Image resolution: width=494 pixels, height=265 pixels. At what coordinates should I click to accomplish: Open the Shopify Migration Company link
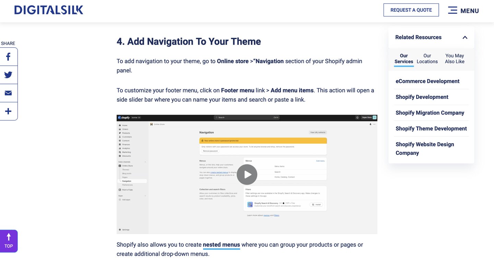tap(430, 113)
